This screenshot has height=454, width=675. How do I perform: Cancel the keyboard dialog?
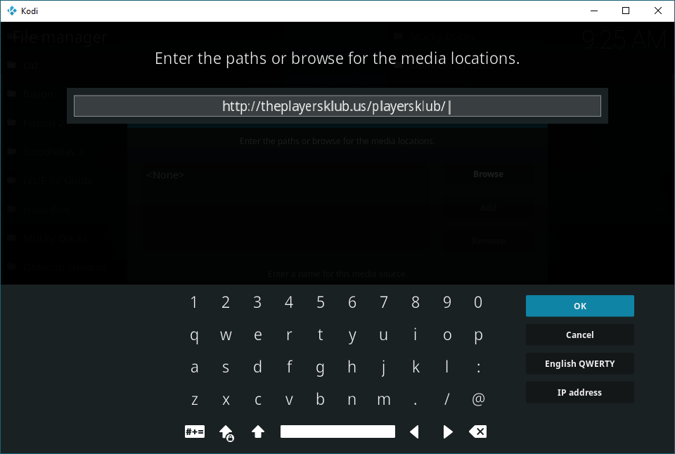pyautogui.click(x=579, y=335)
